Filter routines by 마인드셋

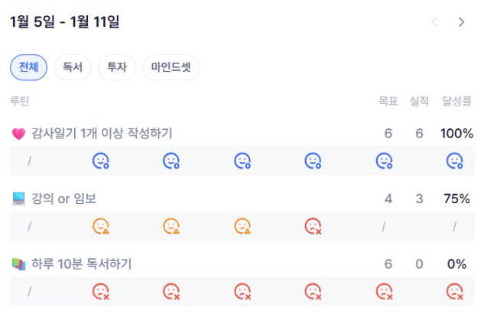171,67
